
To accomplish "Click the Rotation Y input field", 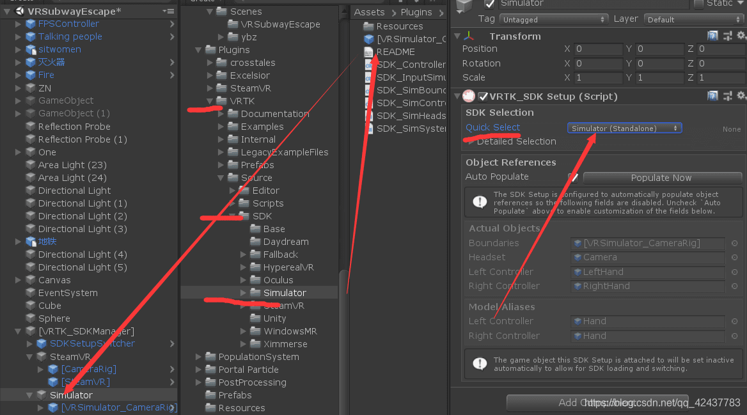I will 659,63.
